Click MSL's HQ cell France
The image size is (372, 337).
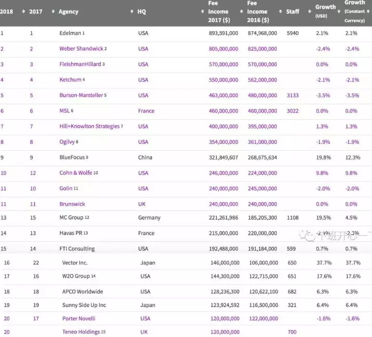(x=146, y=111)
